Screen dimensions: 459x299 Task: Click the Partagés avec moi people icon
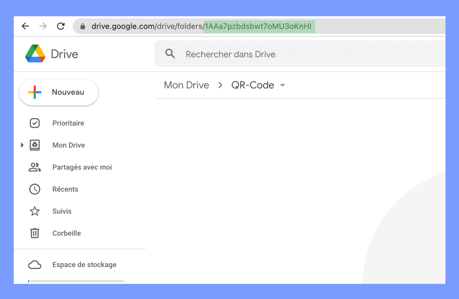pos(35,167)
